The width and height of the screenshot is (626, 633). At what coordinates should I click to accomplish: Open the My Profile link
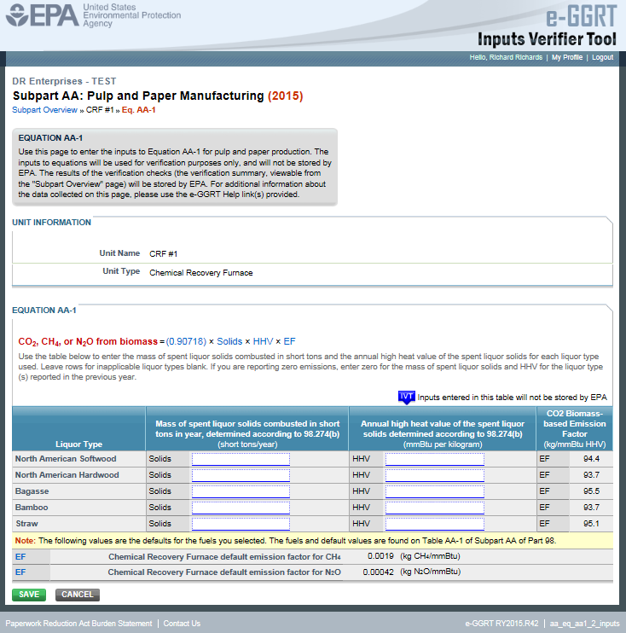coord(567,57)
